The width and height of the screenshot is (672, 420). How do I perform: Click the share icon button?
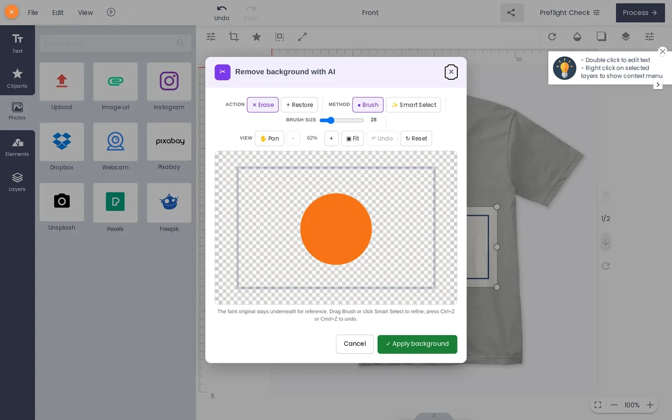pos(512,13)
